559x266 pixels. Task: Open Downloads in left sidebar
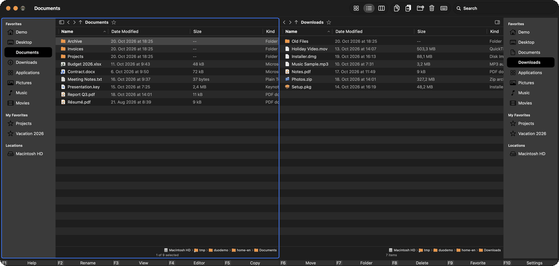click(28, 62)
